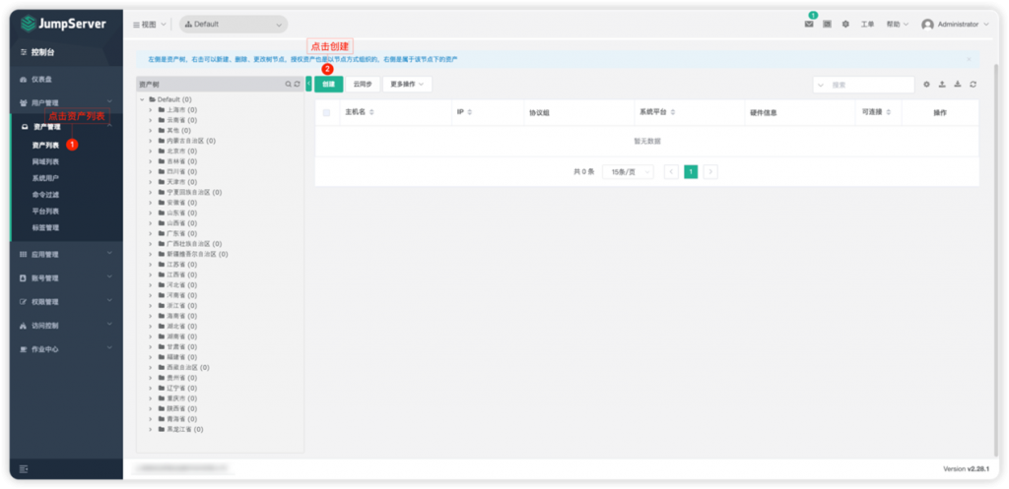Select 资产列表 in sidebar
Image resolution: width=1009 pixels, height=489 pixels.
pyautogui.click(x=45, y=146)
